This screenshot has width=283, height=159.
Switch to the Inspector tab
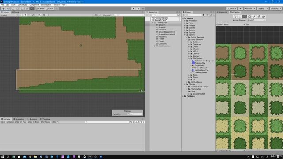(222, 12)
